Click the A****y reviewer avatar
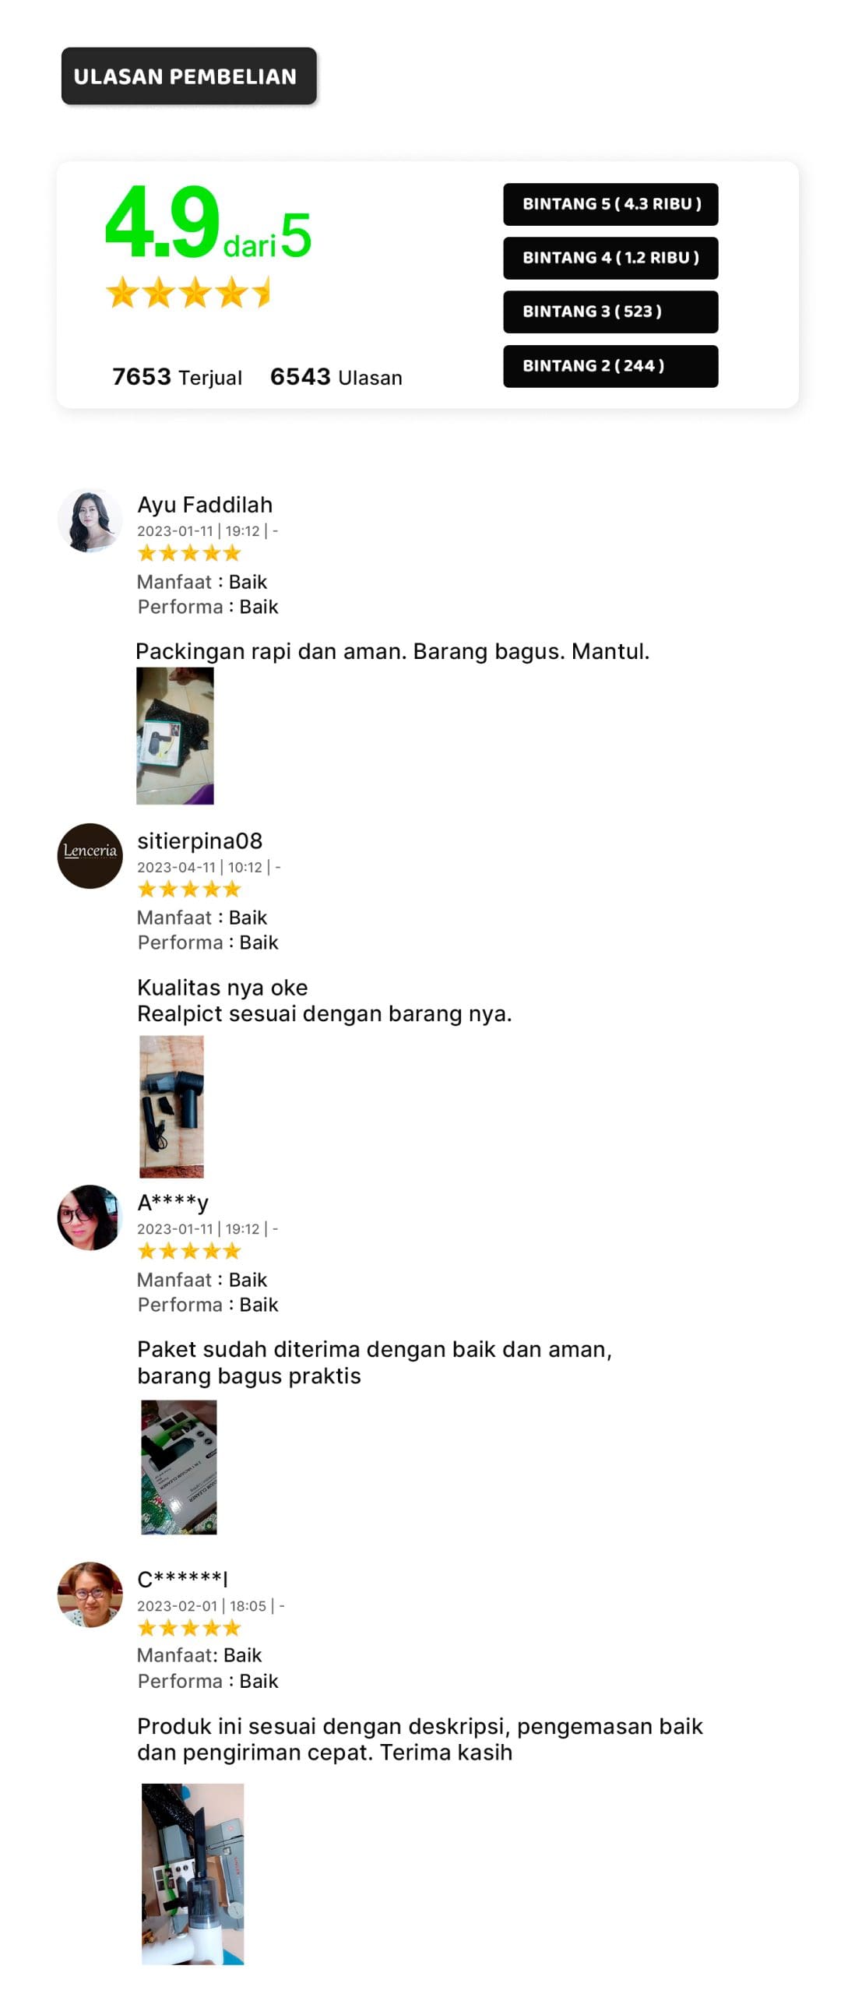 [90, 1217]
